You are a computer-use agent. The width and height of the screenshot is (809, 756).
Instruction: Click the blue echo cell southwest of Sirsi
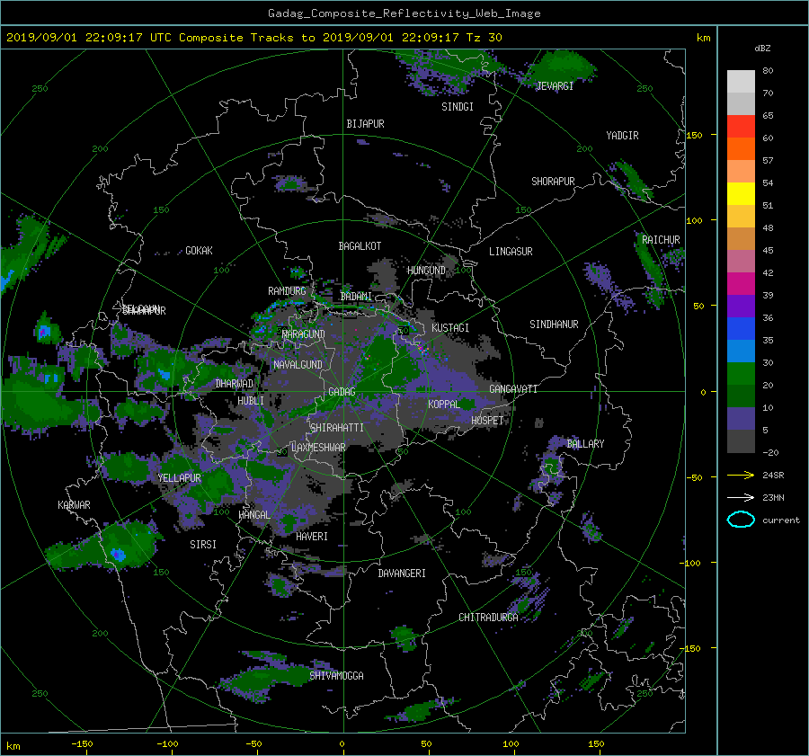118,555
